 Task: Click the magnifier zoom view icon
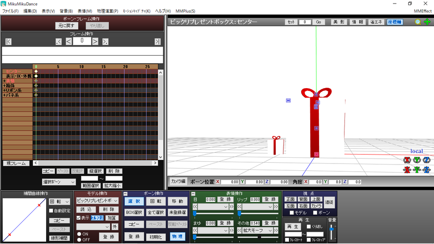418,22
